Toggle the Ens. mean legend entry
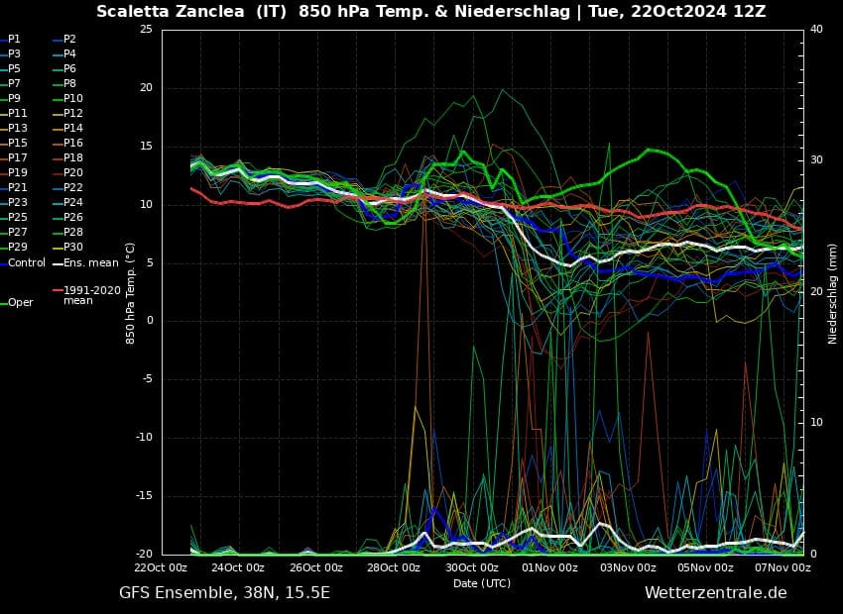 tap(90, 262)
